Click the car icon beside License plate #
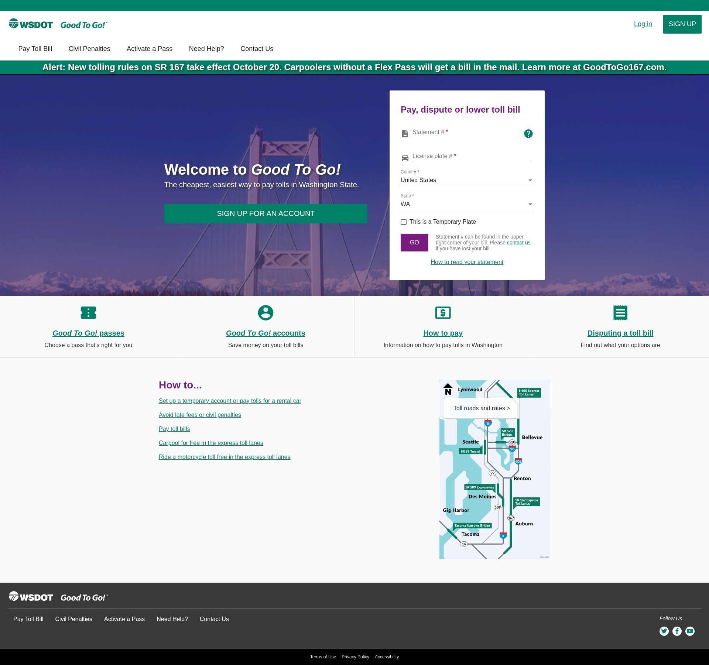The width and height of the screenshot is (709, 665). pyautogui.click(x=405, y=158)
